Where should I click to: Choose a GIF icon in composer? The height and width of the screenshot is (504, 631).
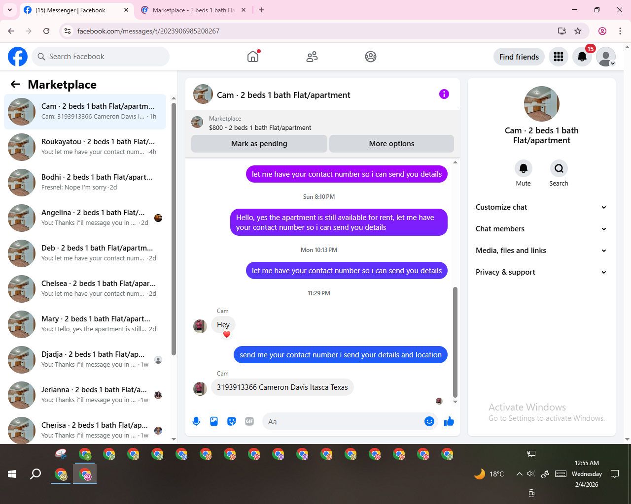(x=249, y=421)
